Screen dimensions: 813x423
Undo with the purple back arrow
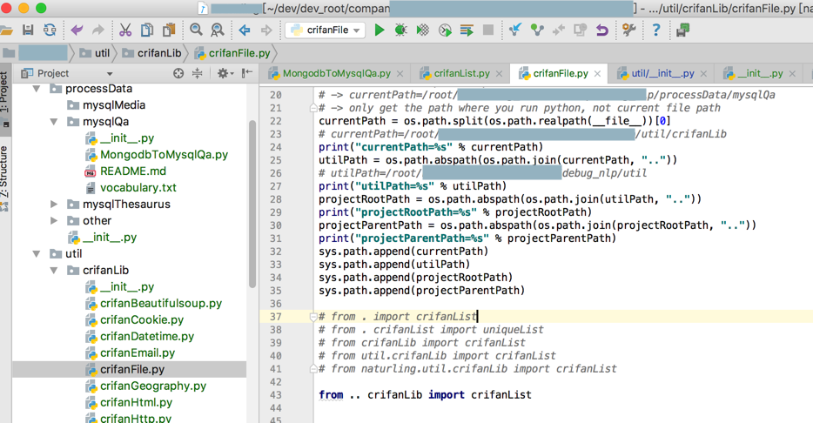pos(77,30)
